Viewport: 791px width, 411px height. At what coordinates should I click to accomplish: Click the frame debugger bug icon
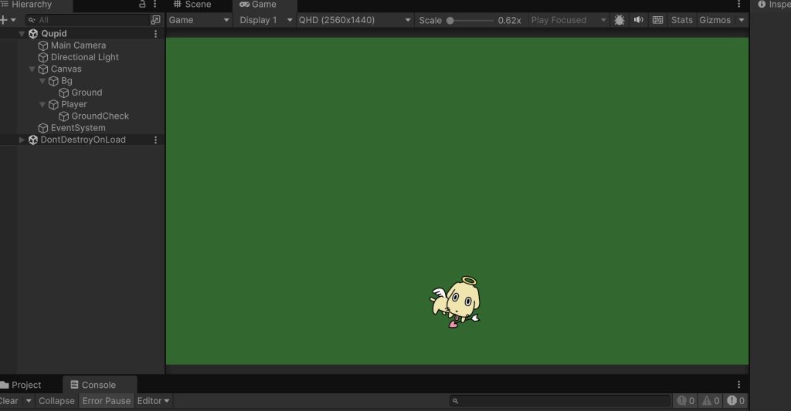point(620,20)
